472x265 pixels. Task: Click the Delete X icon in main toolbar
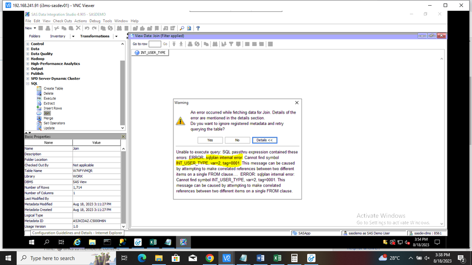pos(78,28)
